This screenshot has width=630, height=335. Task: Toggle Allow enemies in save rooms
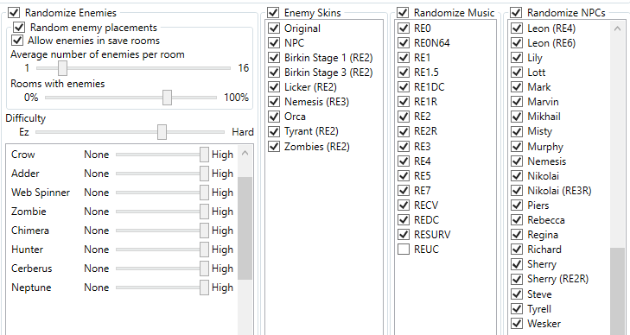click(17, 41)
